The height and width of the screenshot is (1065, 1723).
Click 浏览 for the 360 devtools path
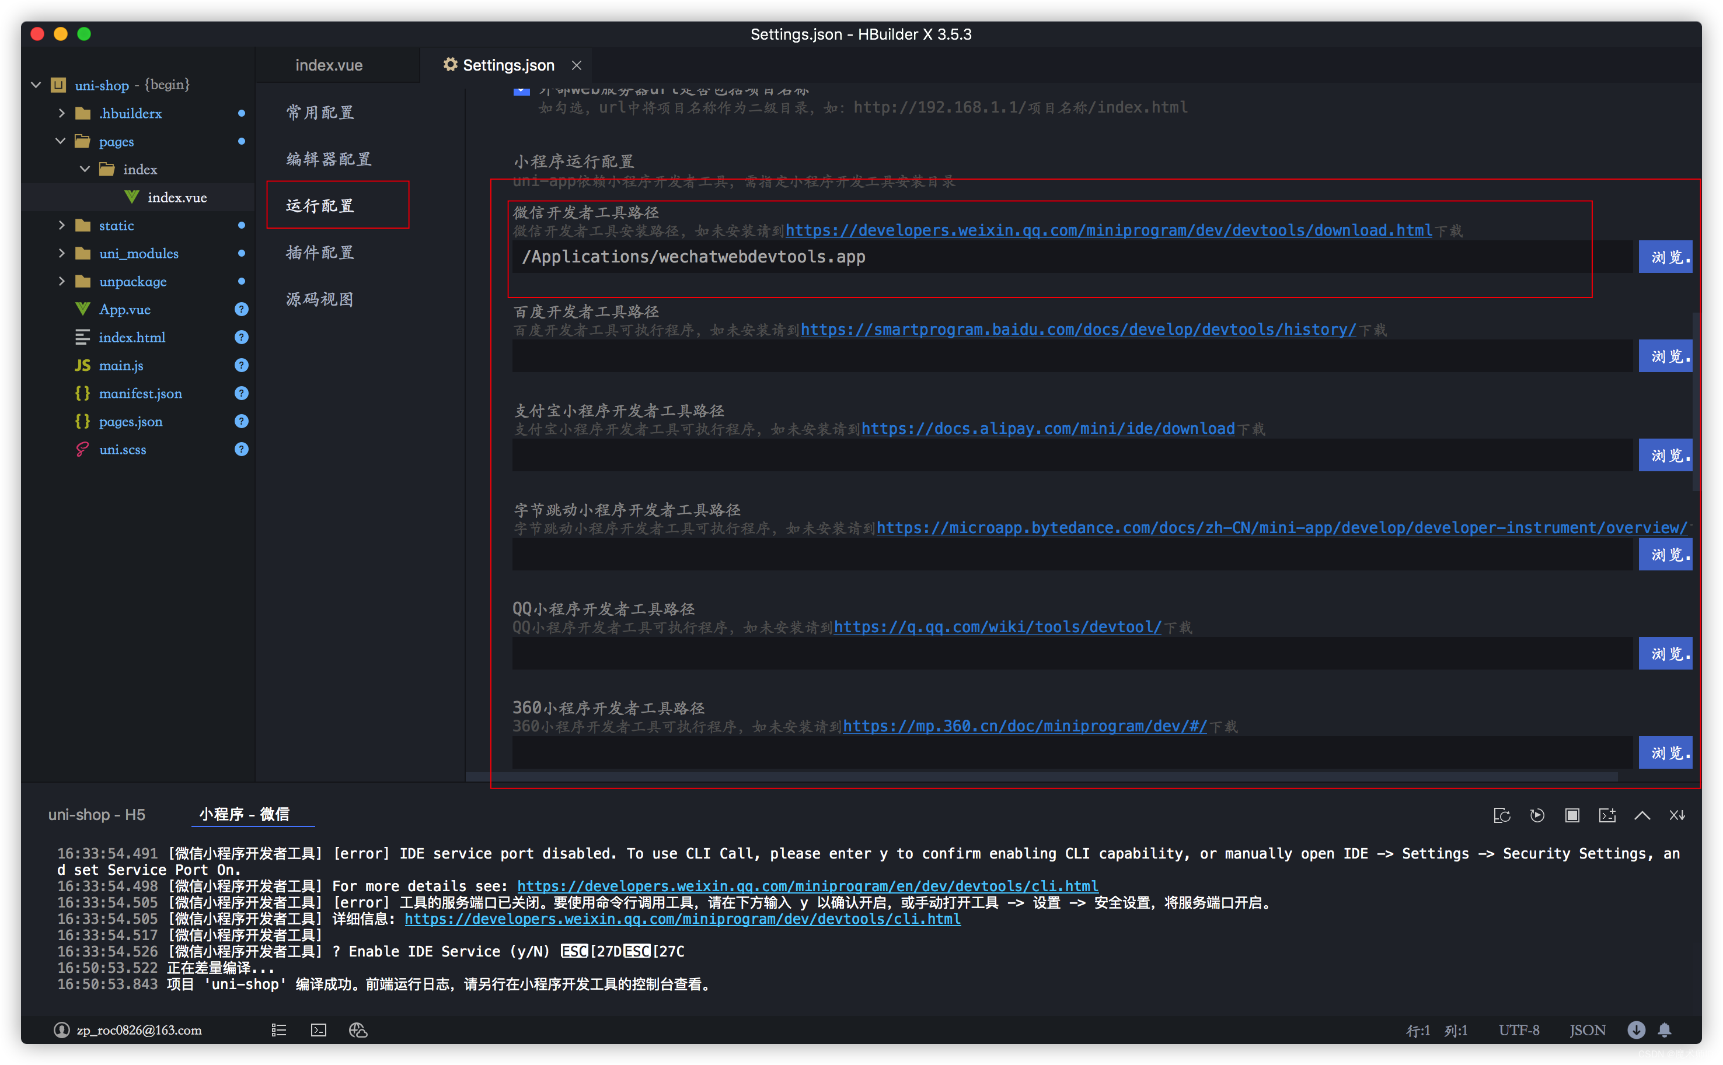pyautogui.click(x=1665, y=753)
